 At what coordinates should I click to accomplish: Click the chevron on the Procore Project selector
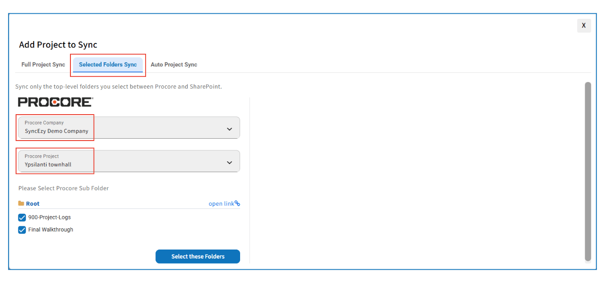click(230, 161)
